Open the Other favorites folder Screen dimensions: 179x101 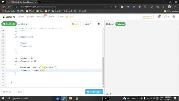(171, 11)
